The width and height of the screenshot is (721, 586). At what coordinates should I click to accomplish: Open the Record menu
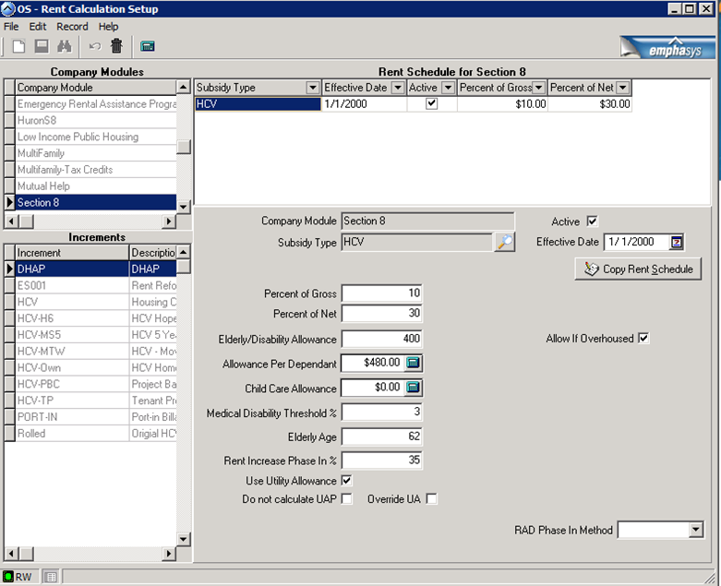point(72,27)
